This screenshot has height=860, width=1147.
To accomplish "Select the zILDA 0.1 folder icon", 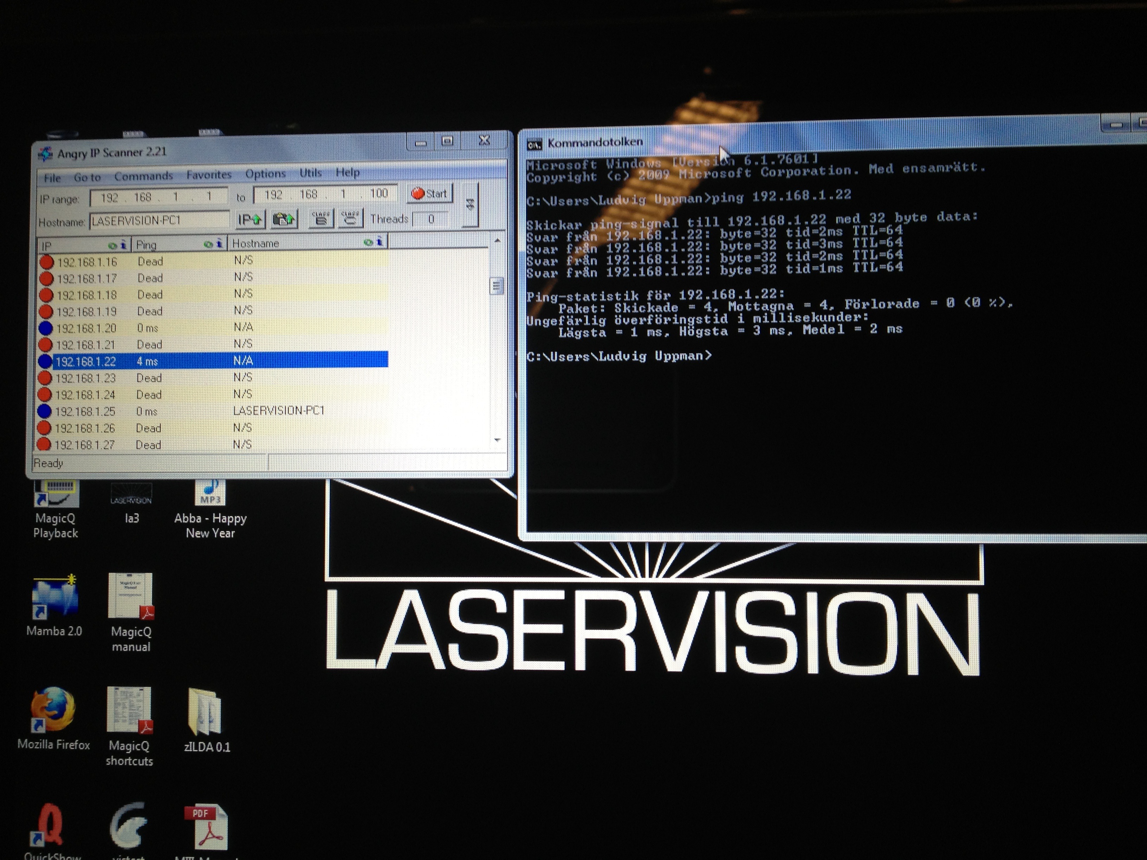I will coord(207,721).
